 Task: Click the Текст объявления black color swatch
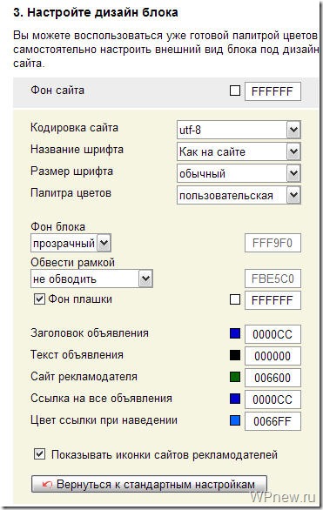235,355
